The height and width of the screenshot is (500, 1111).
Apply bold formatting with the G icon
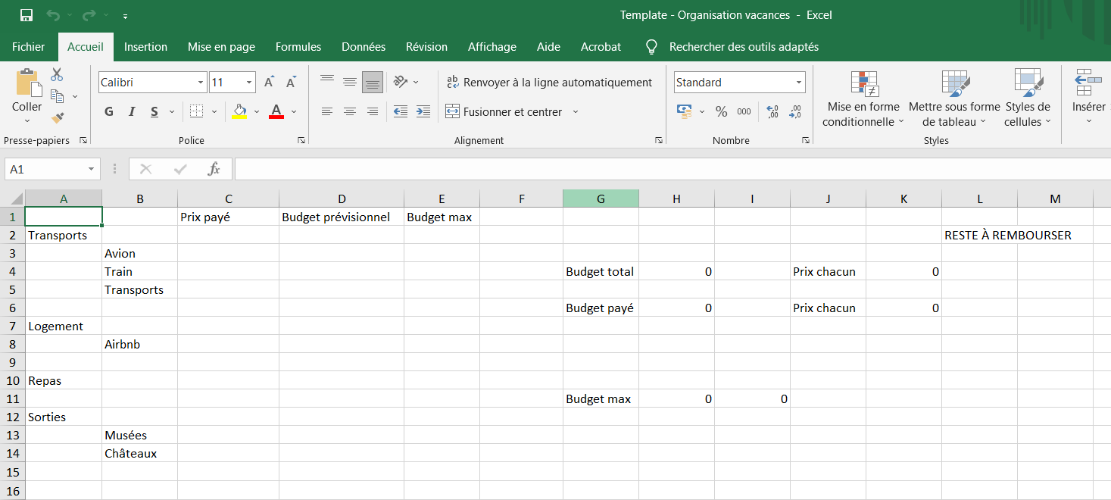(108, 111)
